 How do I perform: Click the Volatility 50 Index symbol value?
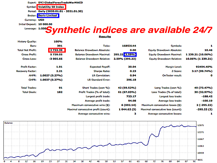[51, 7]
